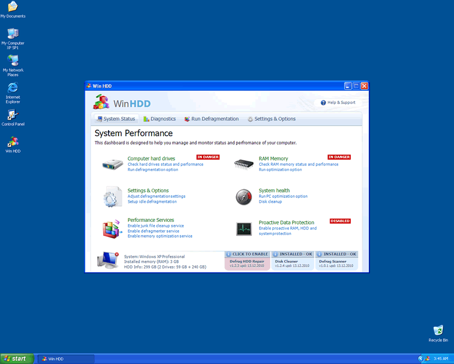Open Check hard drives status and performance link
The height and width of the screenshot is (364, 454).
click(x=165, y=164)
